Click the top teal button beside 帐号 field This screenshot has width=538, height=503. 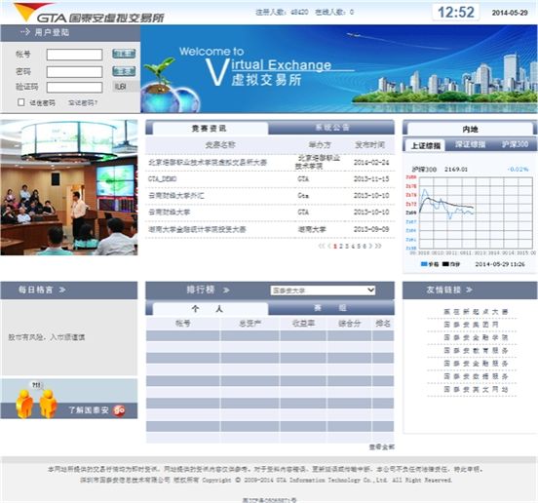pos(124,54)
